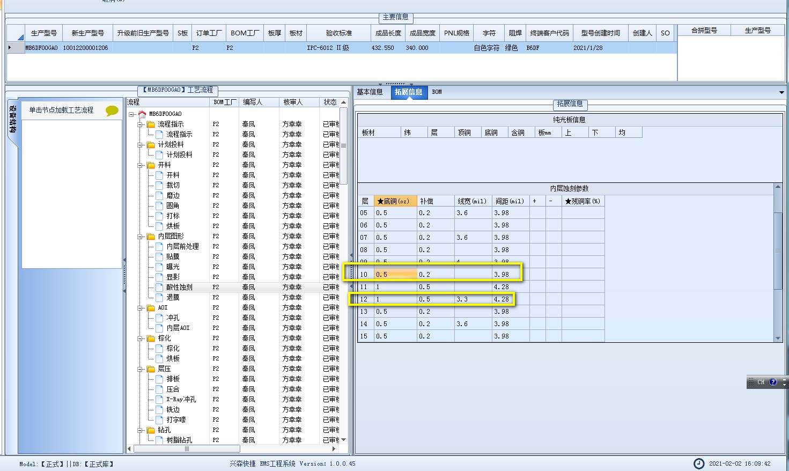Click the page icon beside 内层AOI
The image size is (789, 471).
159,328
